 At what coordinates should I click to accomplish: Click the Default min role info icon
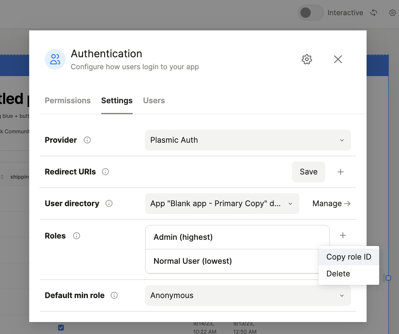114,295
